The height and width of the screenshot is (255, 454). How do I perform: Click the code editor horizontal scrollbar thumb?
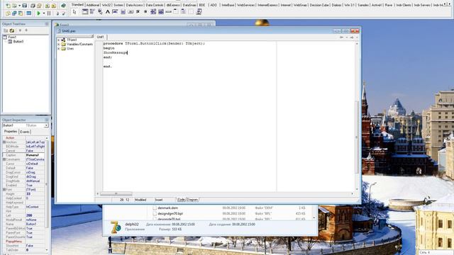[x=116, y=193]
